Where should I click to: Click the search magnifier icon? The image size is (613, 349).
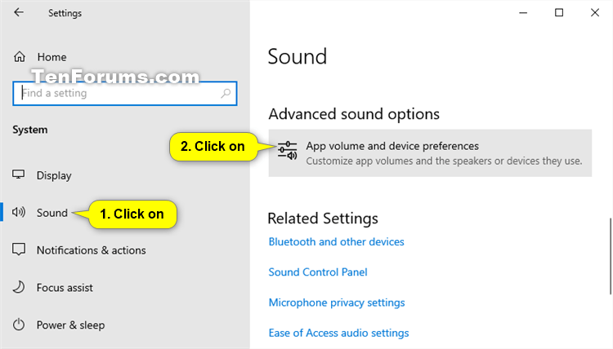pyautogui.click(x=226, y=93)
